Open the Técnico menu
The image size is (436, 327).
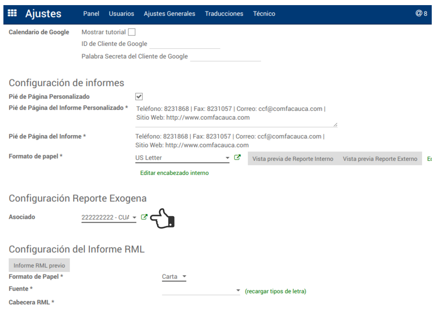[264, 14]
